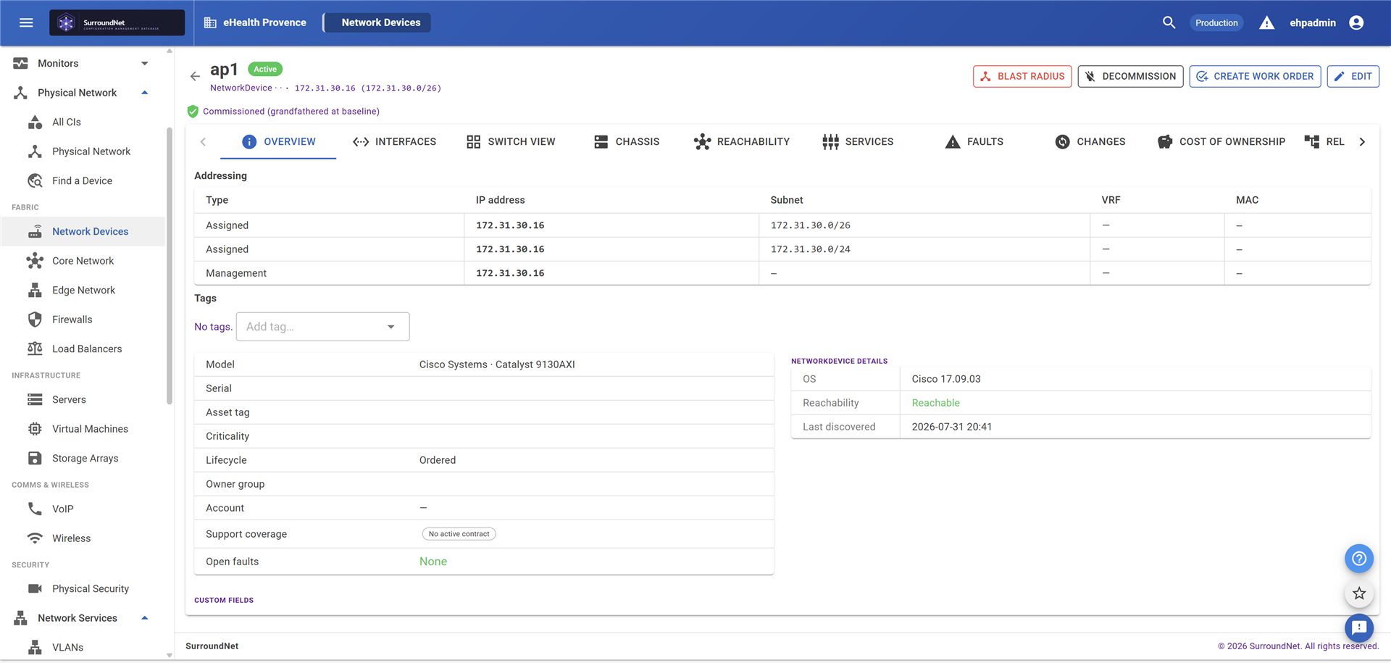Viewport: 1391px width, 663px height.
Task: Open Wireless in the sidebar
Action: (83, 538)
